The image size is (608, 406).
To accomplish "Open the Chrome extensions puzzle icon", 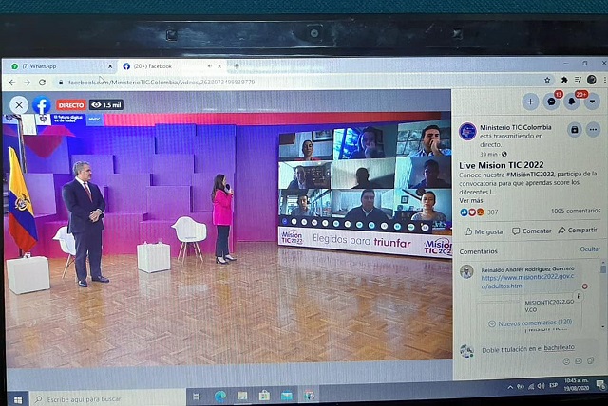I will click(564, 80).
